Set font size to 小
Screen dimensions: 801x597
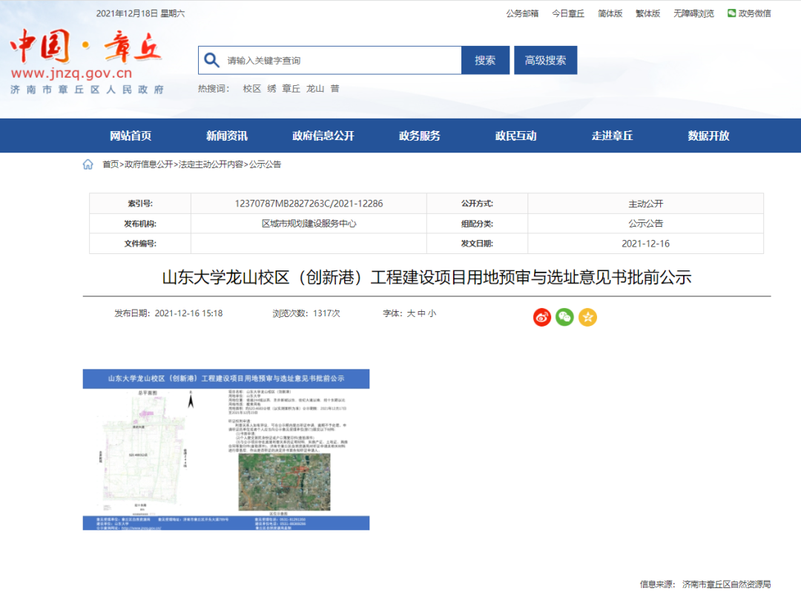432,313
